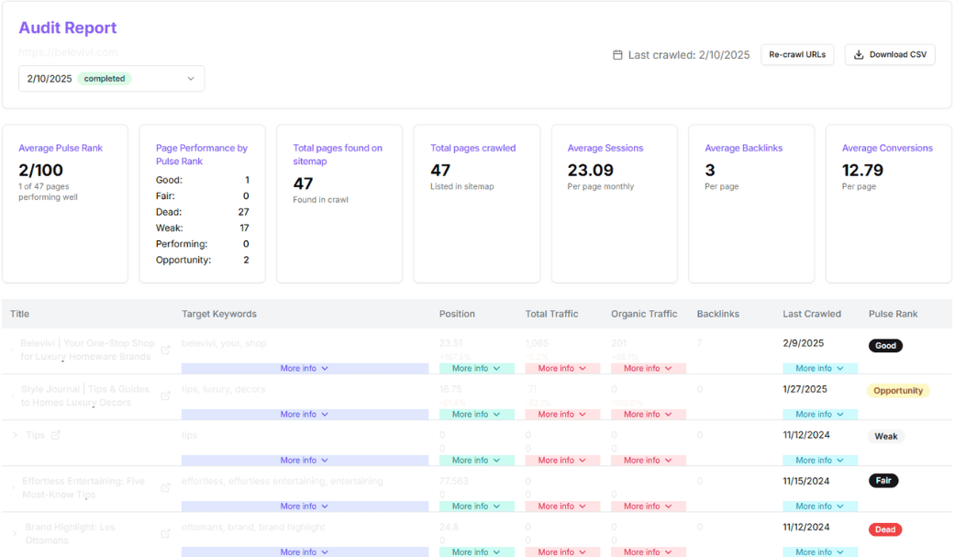The width and height of the screenshot is (955, 557).
Task: Click the Fair pulse rank badge
Action: pos(883,481)
